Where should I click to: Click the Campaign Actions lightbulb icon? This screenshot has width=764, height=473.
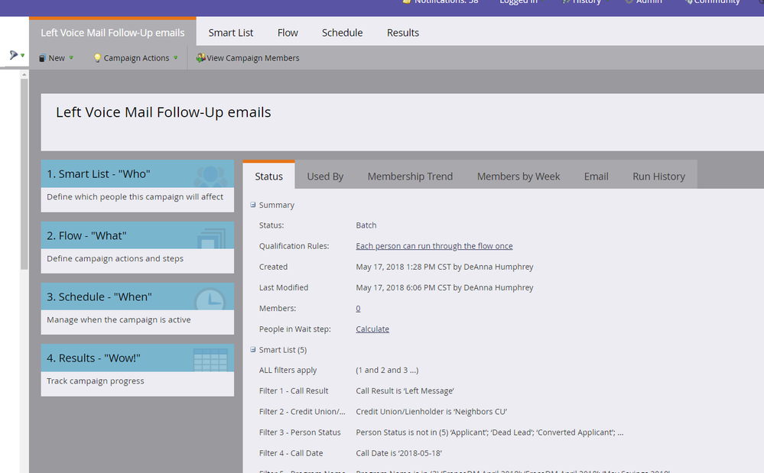(x=97, y=58)
